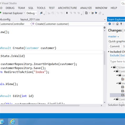The height and width of the screenshot is (125, 125).
Task: Collapse the Included Changes section
Action: (x=109, y=52)
